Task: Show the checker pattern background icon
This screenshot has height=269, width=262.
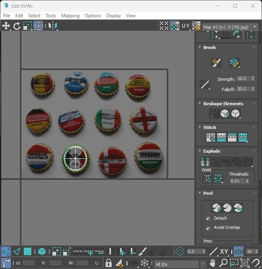Action: (x=164, y=26)
